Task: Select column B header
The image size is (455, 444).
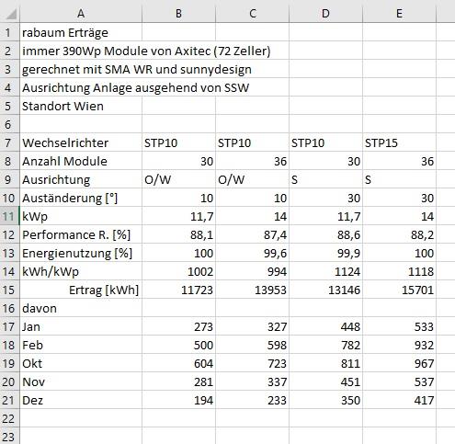Action: pos(178,14)
